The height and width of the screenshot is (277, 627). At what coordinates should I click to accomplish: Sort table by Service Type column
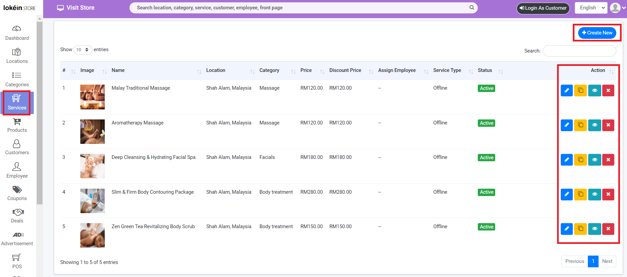(x=453, y=70)
